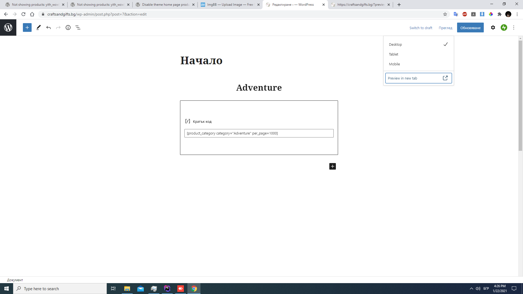The image size is (523, 294).
Task: Open the Chrome three-dot menu
Action: point(517,14)
